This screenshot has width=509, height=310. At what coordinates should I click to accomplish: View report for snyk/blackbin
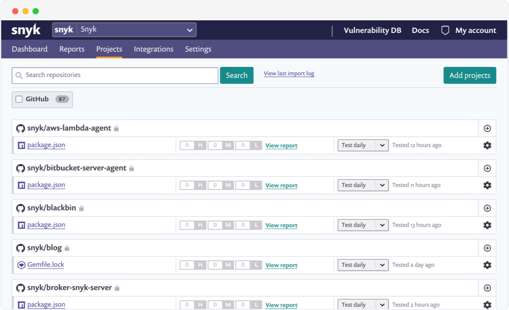coord(281,225)
